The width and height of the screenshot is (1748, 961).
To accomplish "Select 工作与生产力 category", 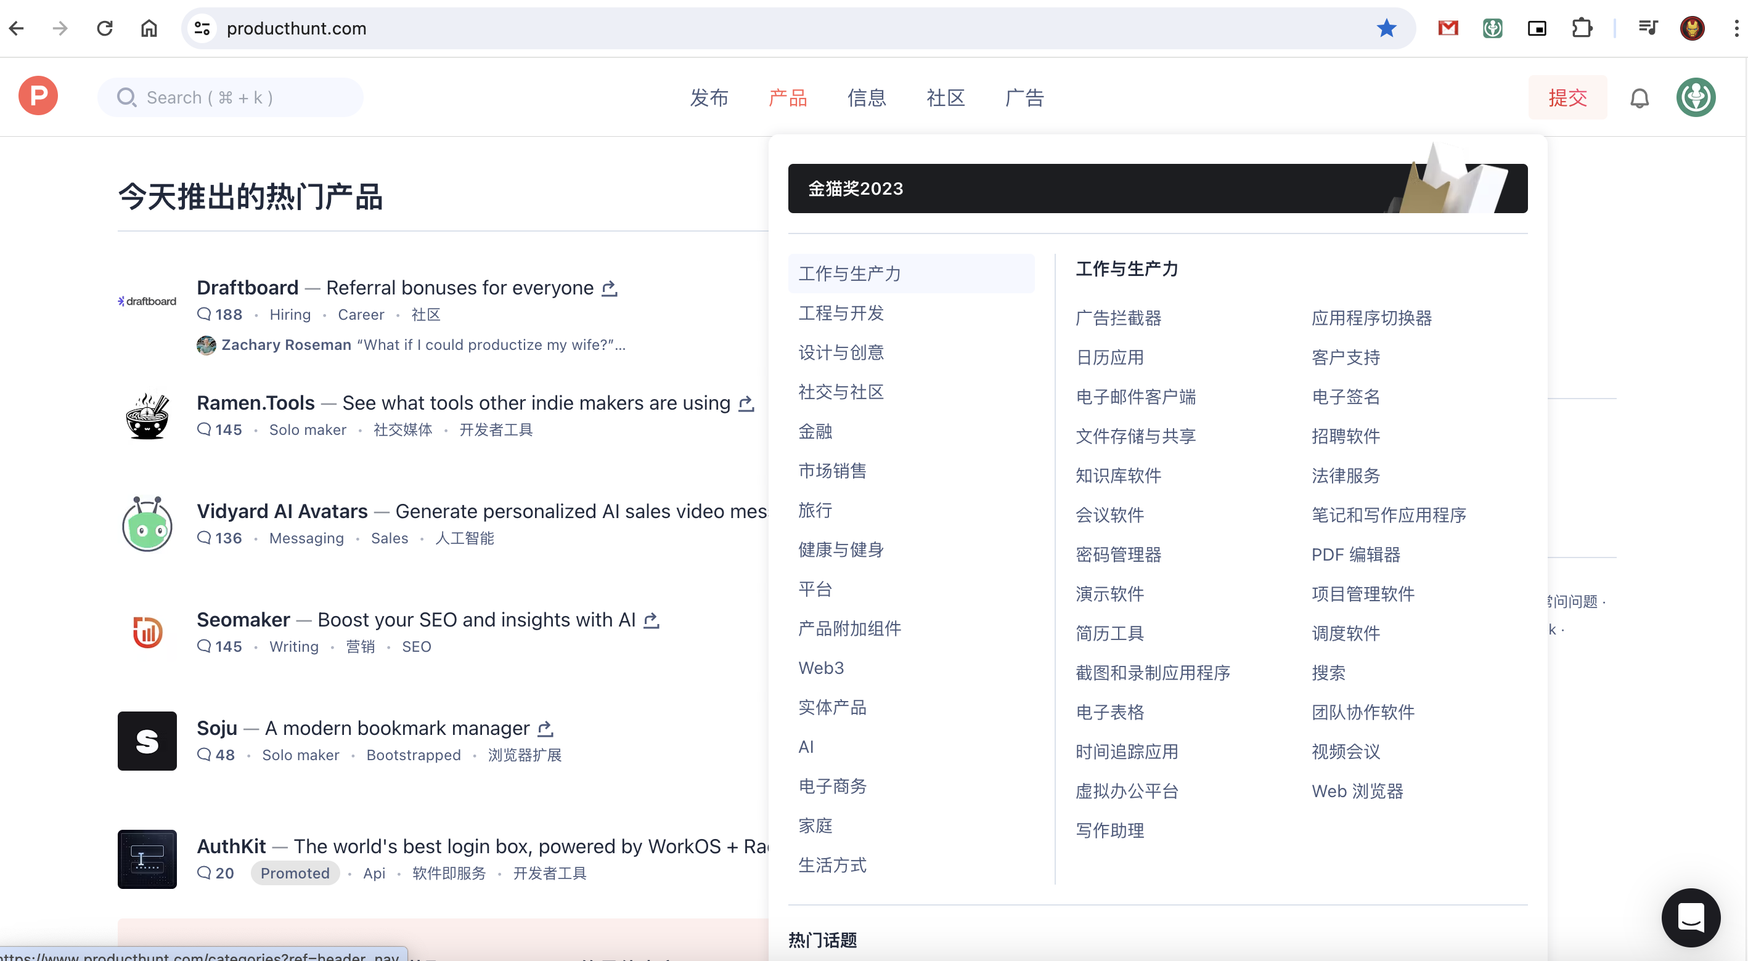I will [x=912, y=274].
